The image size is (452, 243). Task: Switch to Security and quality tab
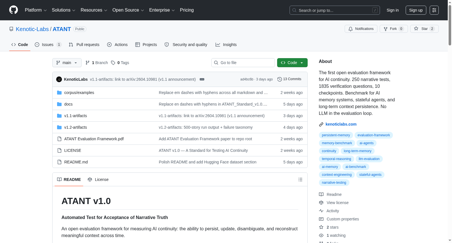click(x=186, y=45)
